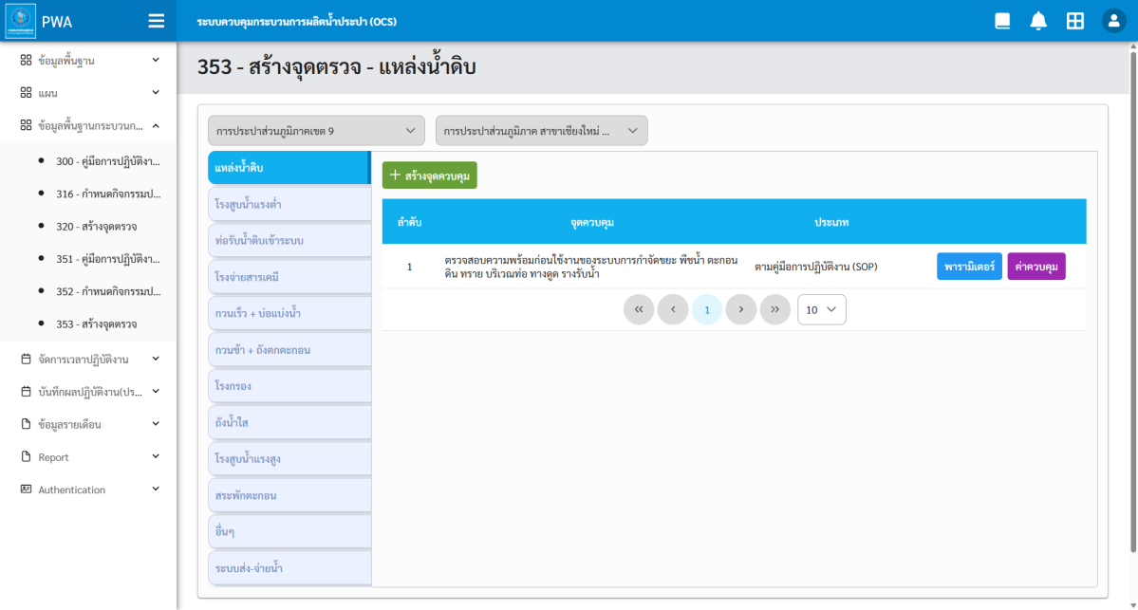Open the rows-per-page 10 dropdown

(822, 309)
